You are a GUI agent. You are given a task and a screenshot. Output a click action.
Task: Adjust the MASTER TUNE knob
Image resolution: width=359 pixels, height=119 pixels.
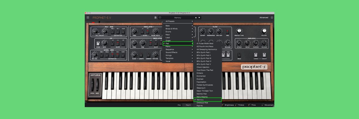239,31
